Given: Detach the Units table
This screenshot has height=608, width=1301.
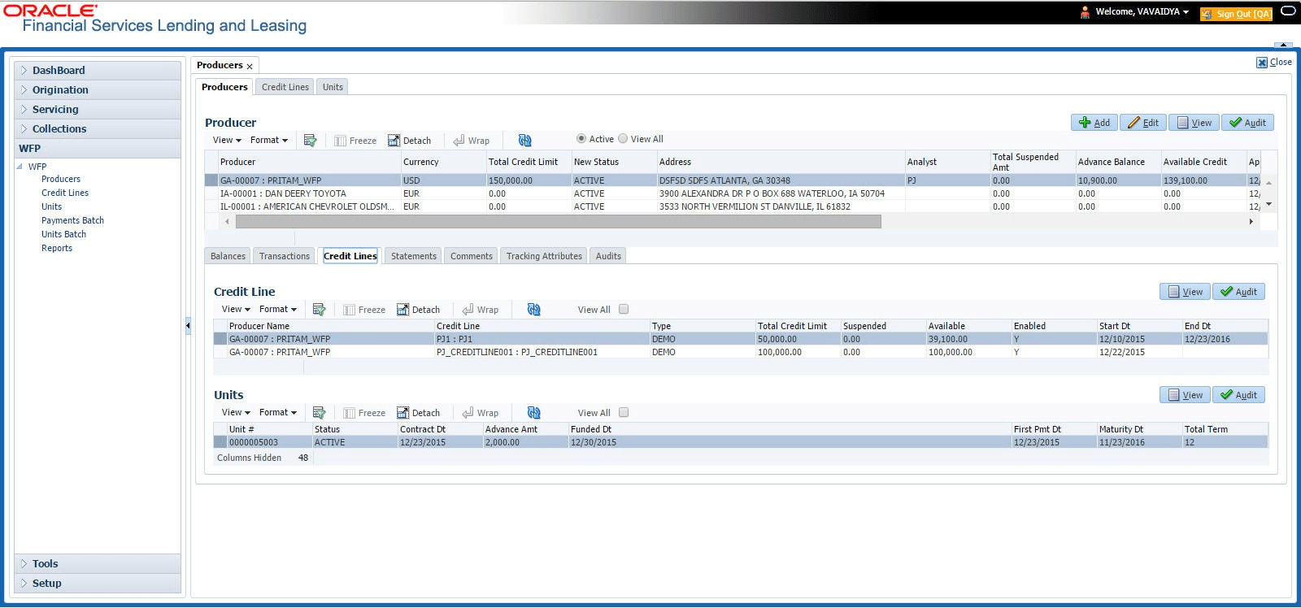Looking at the screenshot, I should (419, 413).
